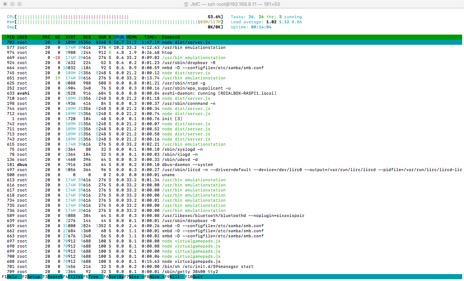Select process PID 577 emulationstation

point(232,47)
